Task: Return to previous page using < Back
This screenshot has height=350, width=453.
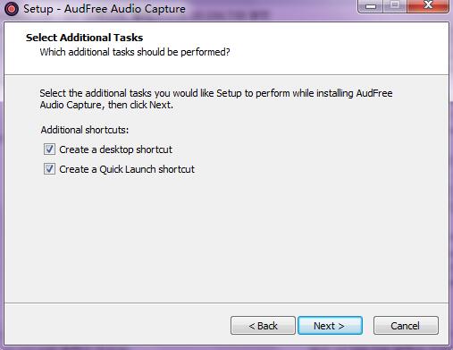Action: tap(263, 326)
